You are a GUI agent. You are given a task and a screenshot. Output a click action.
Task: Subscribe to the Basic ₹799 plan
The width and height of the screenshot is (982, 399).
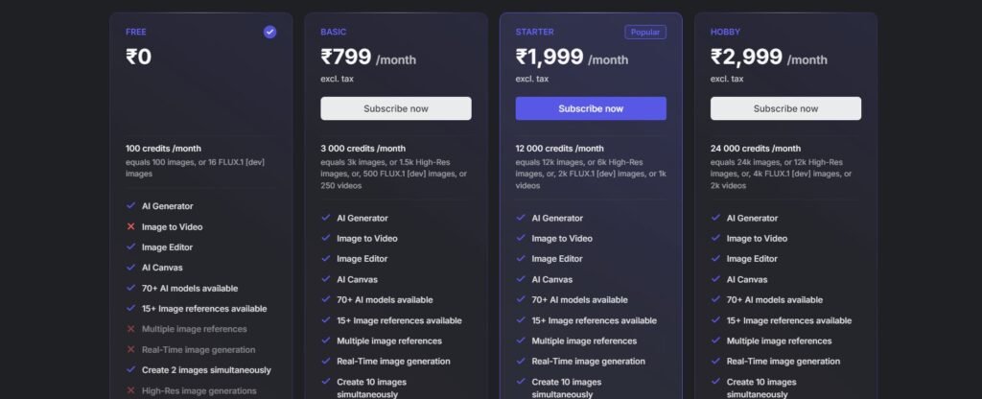click(396, 108)
